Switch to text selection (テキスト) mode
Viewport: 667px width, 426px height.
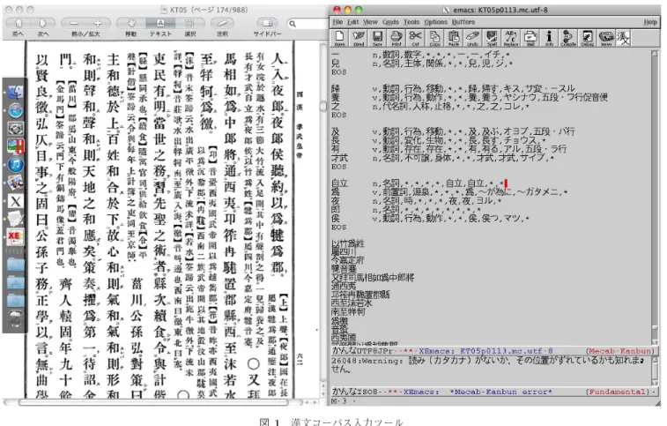point(160,23)
